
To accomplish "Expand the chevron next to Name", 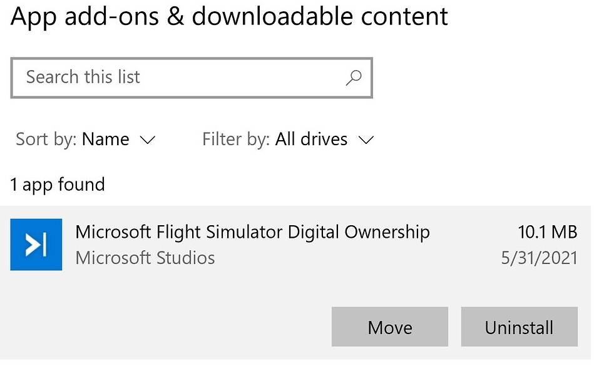I will (147, 140).
